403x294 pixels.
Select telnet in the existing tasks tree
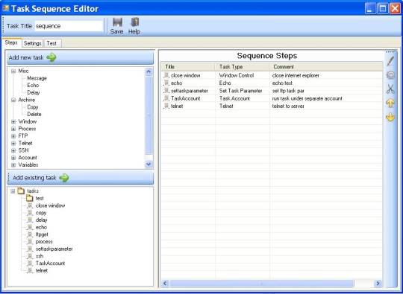pos(42,270)
